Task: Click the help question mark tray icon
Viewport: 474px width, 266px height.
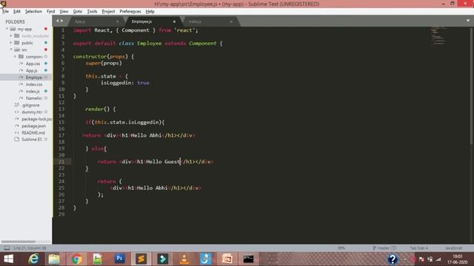Action: click(393, 259)
